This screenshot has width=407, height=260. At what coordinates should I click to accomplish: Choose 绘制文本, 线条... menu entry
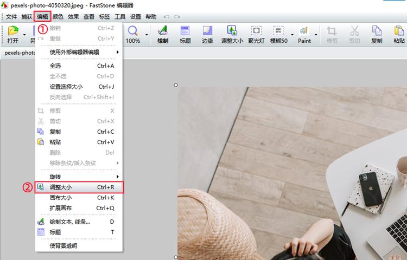pyautogui.click(x=79, y=222)
